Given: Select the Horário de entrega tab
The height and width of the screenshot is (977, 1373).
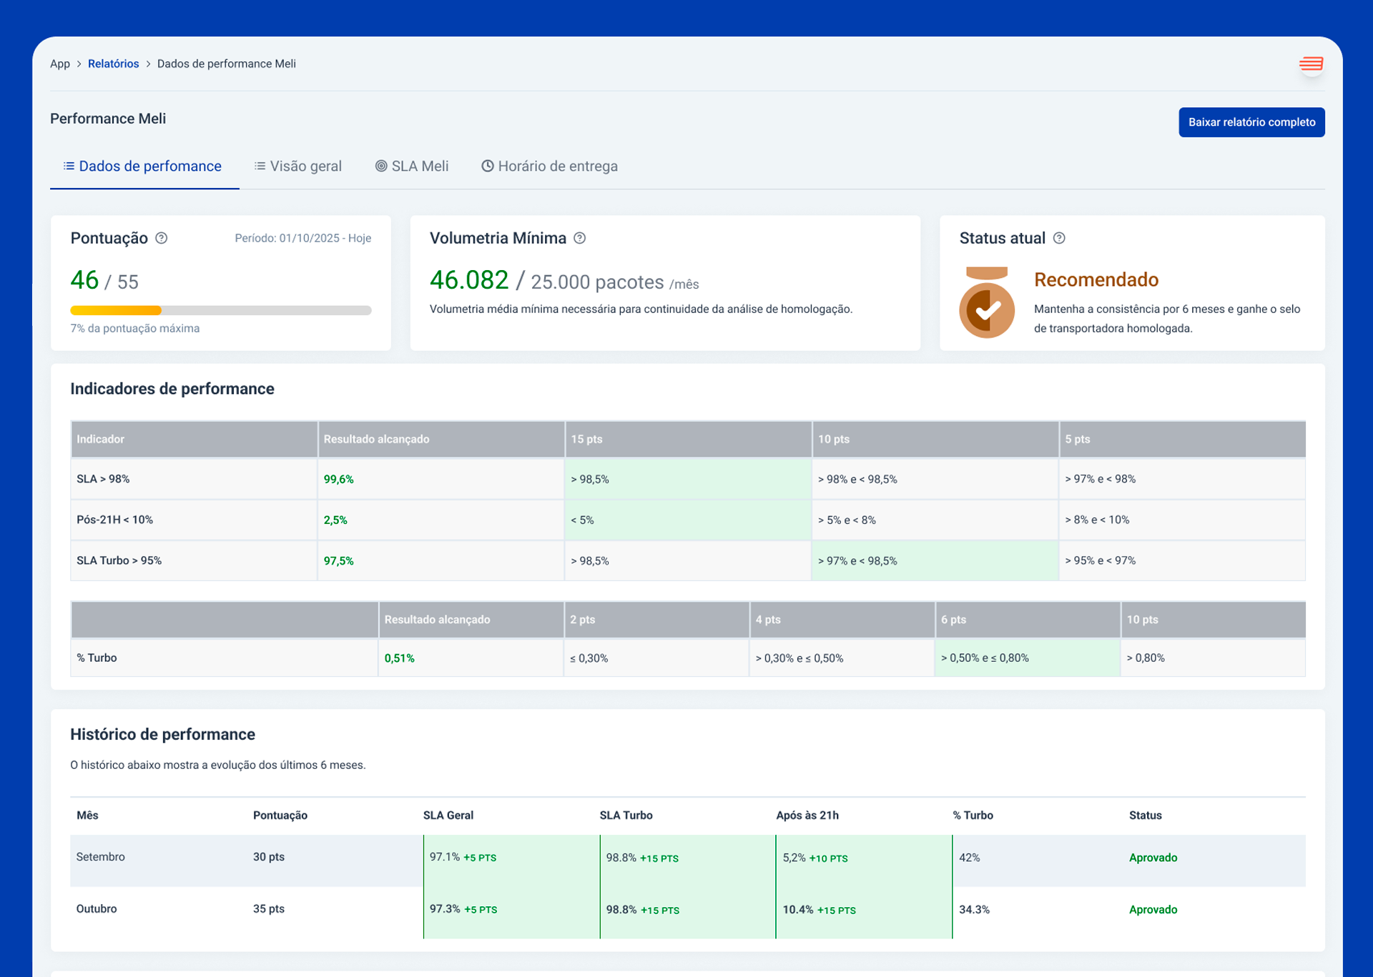Looking at the screenshot, I should (x=550, y=167).
